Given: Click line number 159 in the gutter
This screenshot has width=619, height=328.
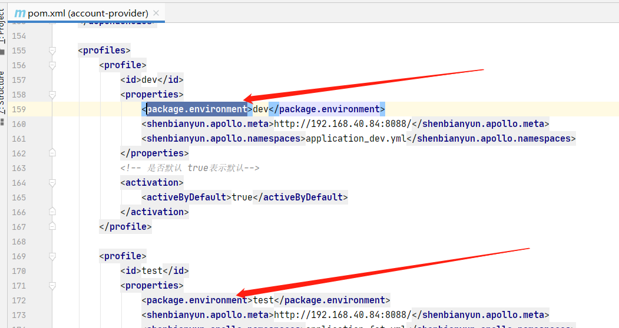Looking at the screenshot, I should tap(19, 109).
